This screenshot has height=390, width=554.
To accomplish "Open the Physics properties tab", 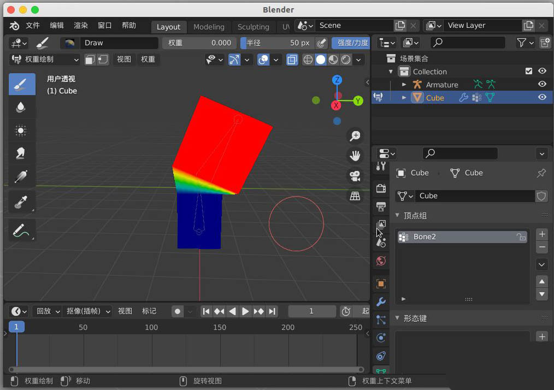I will pyautogui.click(x=381, y=338).
